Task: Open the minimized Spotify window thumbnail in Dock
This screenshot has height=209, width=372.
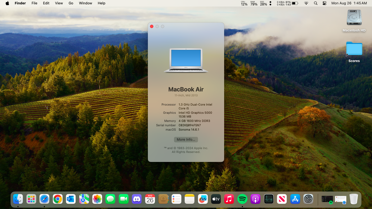Action: coord(327,199)
